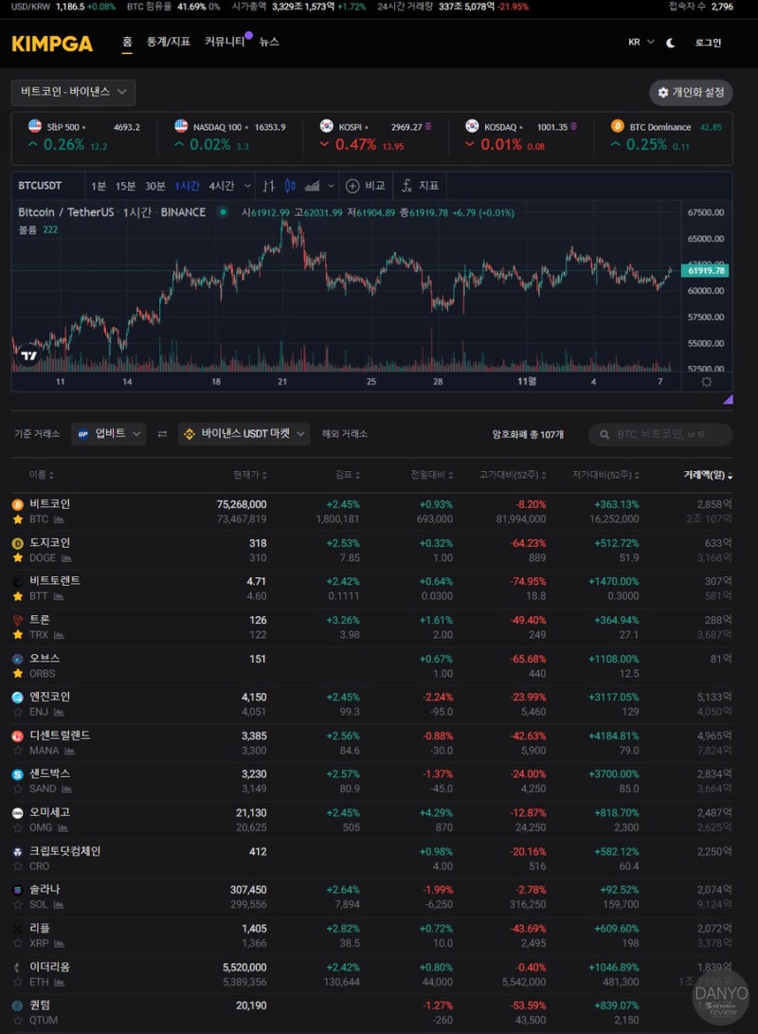This screenshot has height=1034, width=758.
Task: Select candlestick chart style icon
Action: (290, 186)
